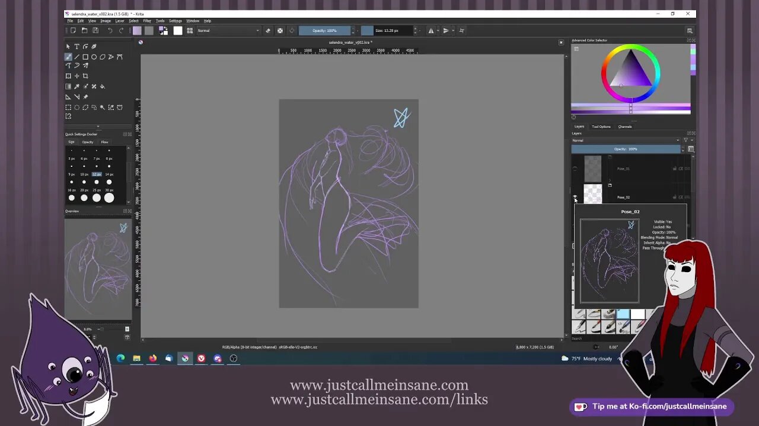Switch to the Tool Options tab

[601, 127]
